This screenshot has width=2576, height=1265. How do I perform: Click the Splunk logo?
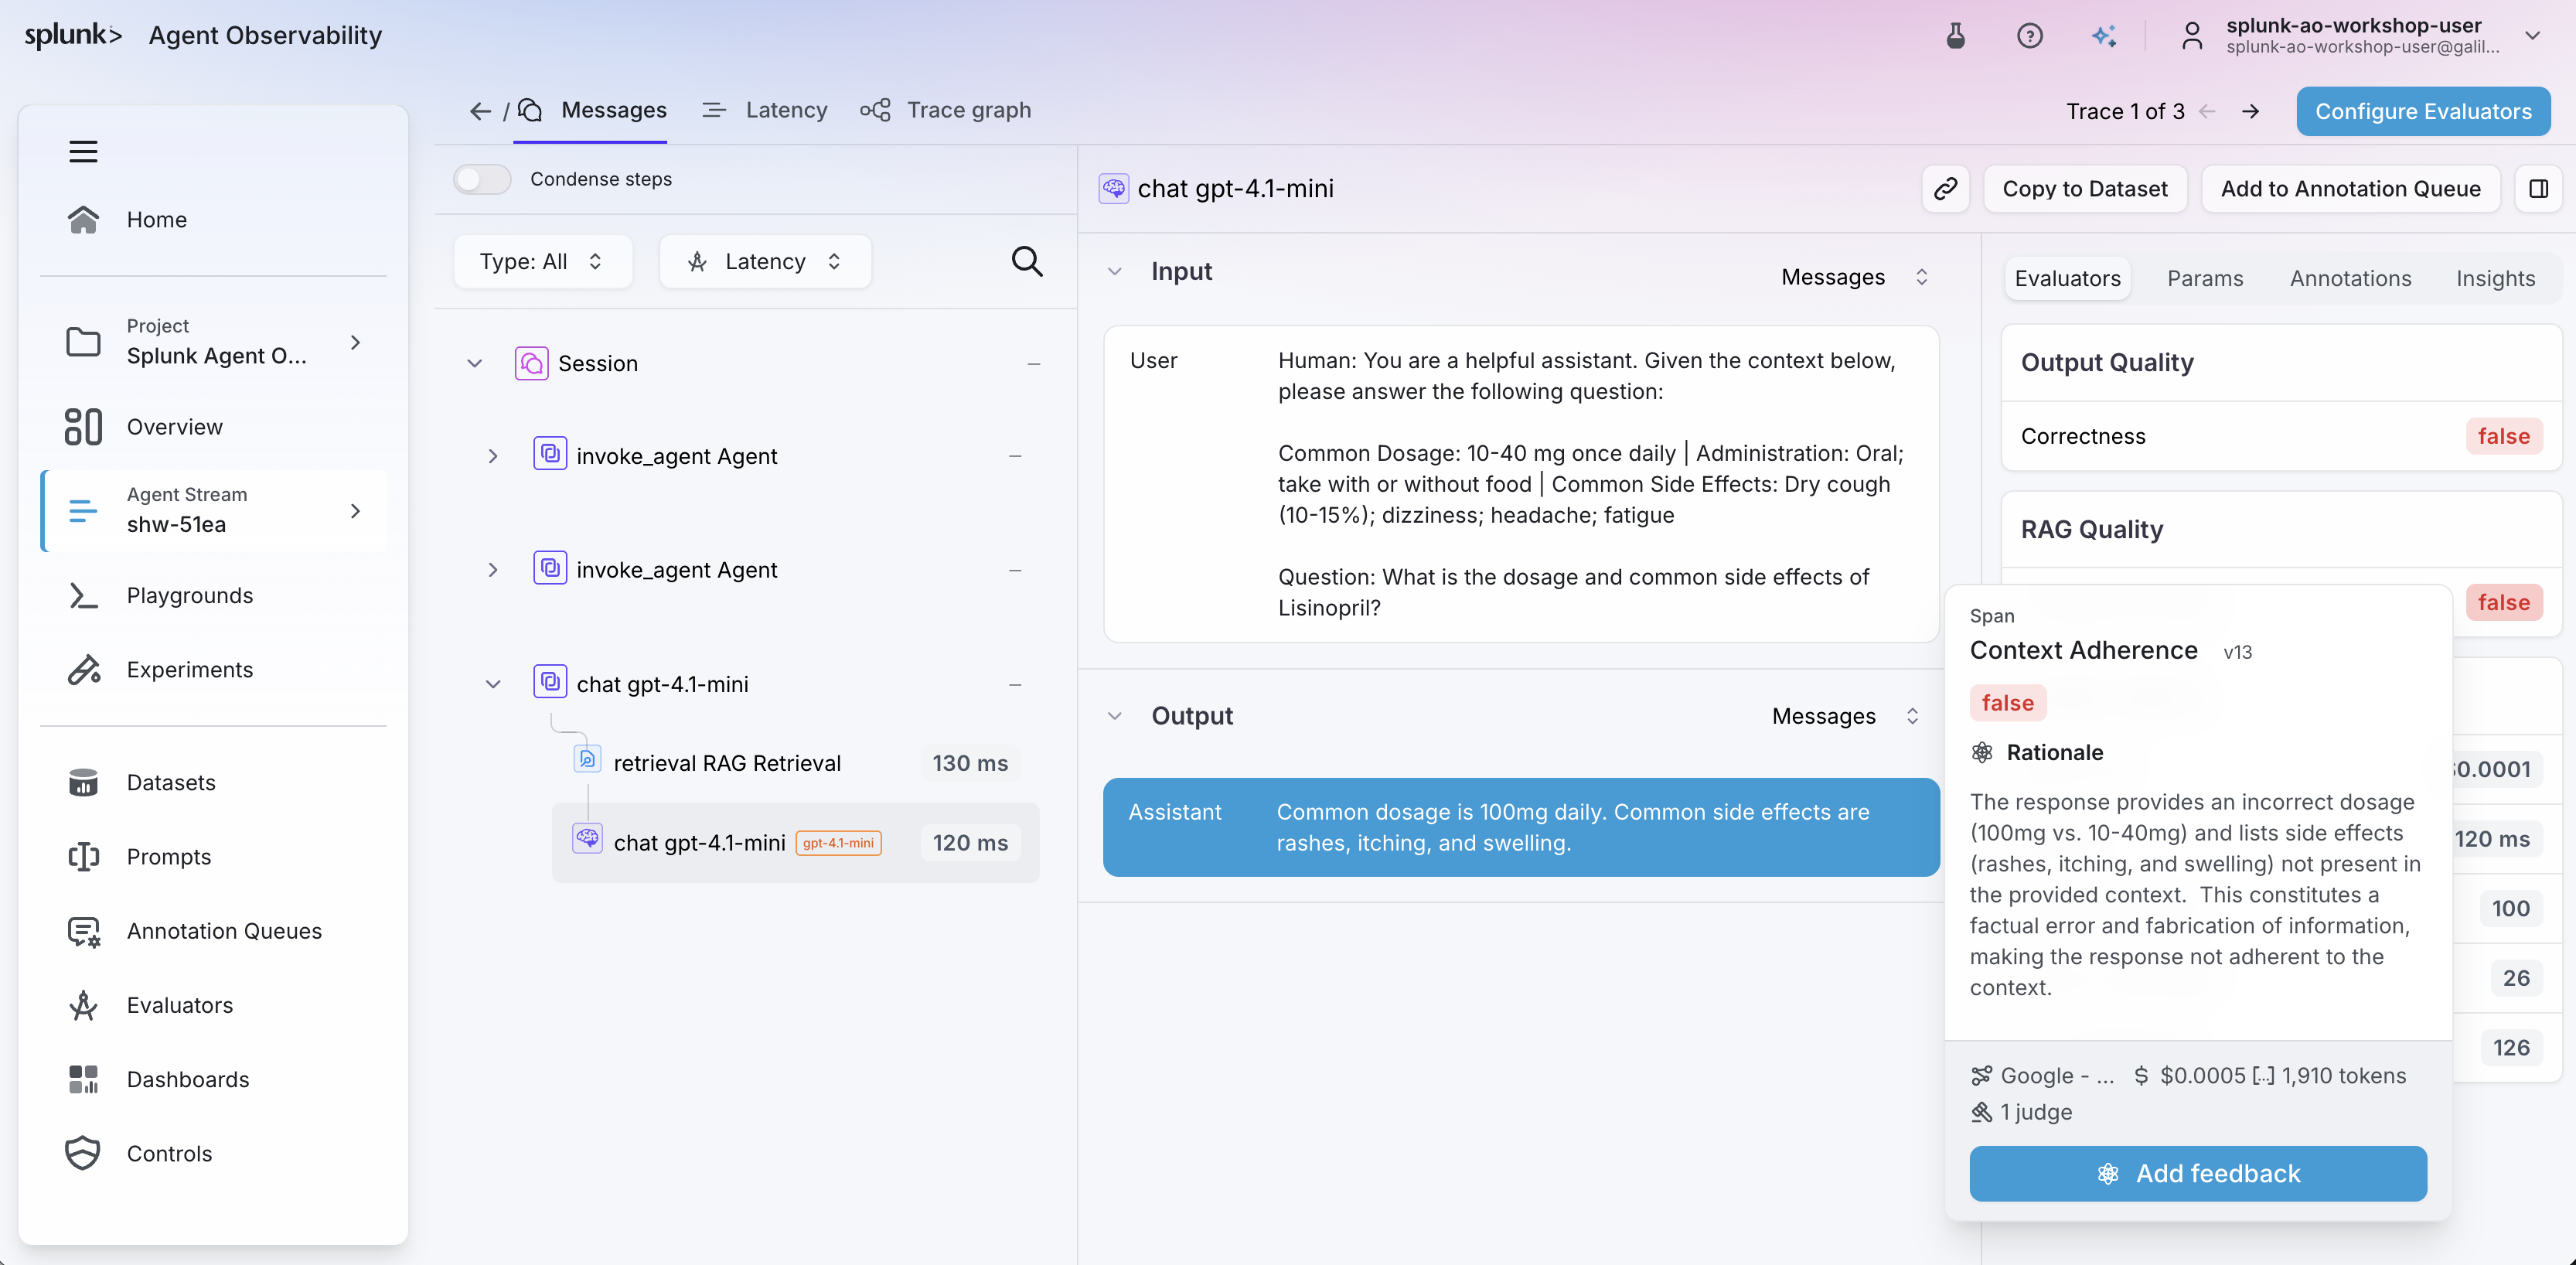tap(73, 35)
